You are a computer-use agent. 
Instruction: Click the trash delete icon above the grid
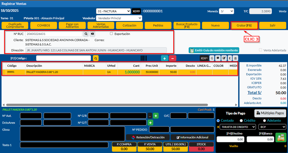235,58
